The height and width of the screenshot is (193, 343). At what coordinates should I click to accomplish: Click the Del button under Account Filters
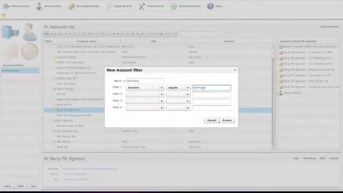click(x=33, y=186)
